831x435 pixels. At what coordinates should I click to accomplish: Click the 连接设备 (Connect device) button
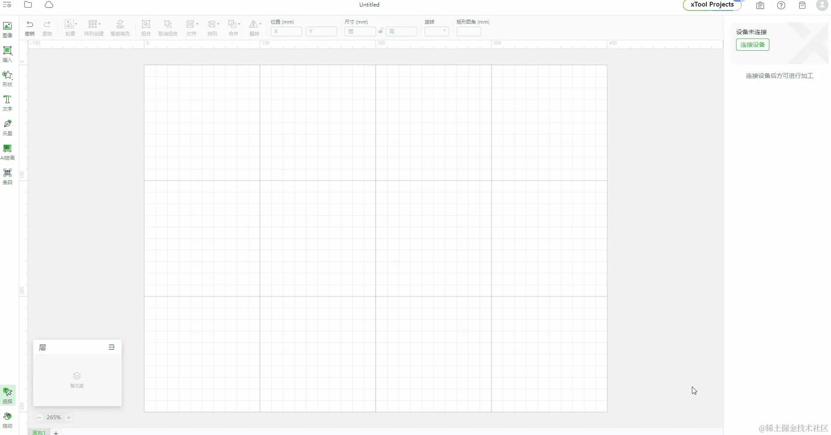752,45
